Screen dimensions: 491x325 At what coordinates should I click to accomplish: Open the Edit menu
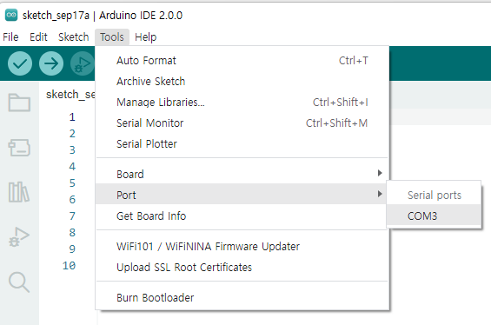[38, 37]
